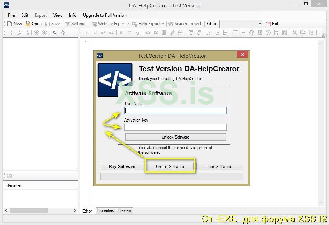This screenshot has height=225, width=329.
Task: Insert a horizontal rule line
Action: (244, 33)
